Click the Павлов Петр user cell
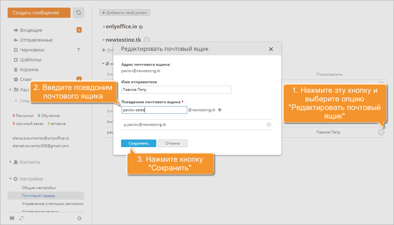394x225 pixels. (x=328, y=132)
